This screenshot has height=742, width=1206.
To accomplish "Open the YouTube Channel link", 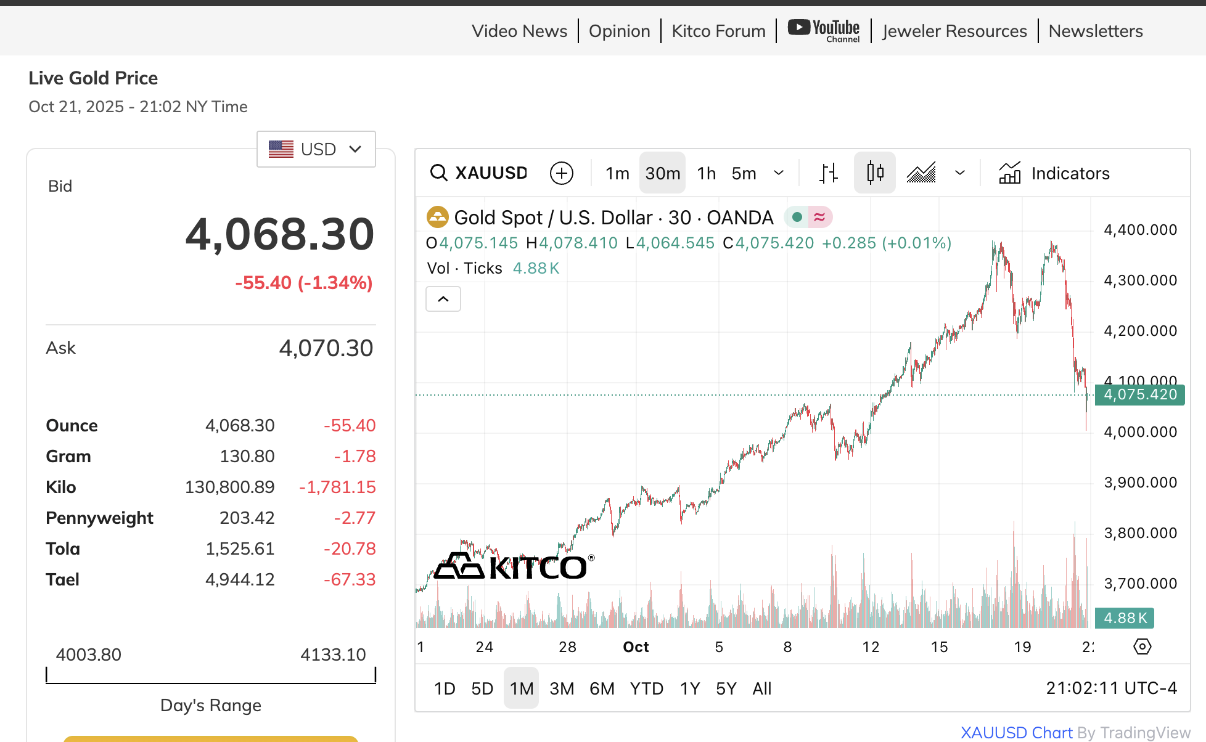I will tap(824, 31).
